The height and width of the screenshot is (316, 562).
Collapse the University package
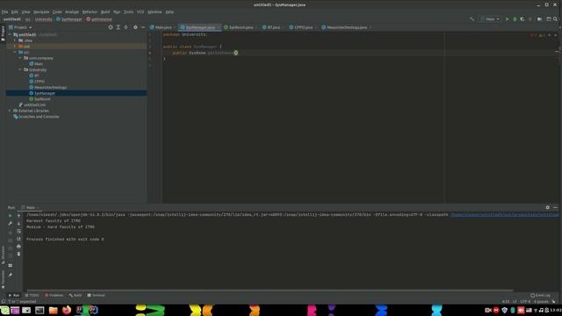point(20,70)
